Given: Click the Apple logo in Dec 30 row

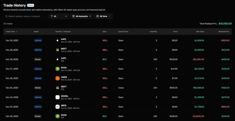Looking at the screenshot, I should tap(57, 41).
